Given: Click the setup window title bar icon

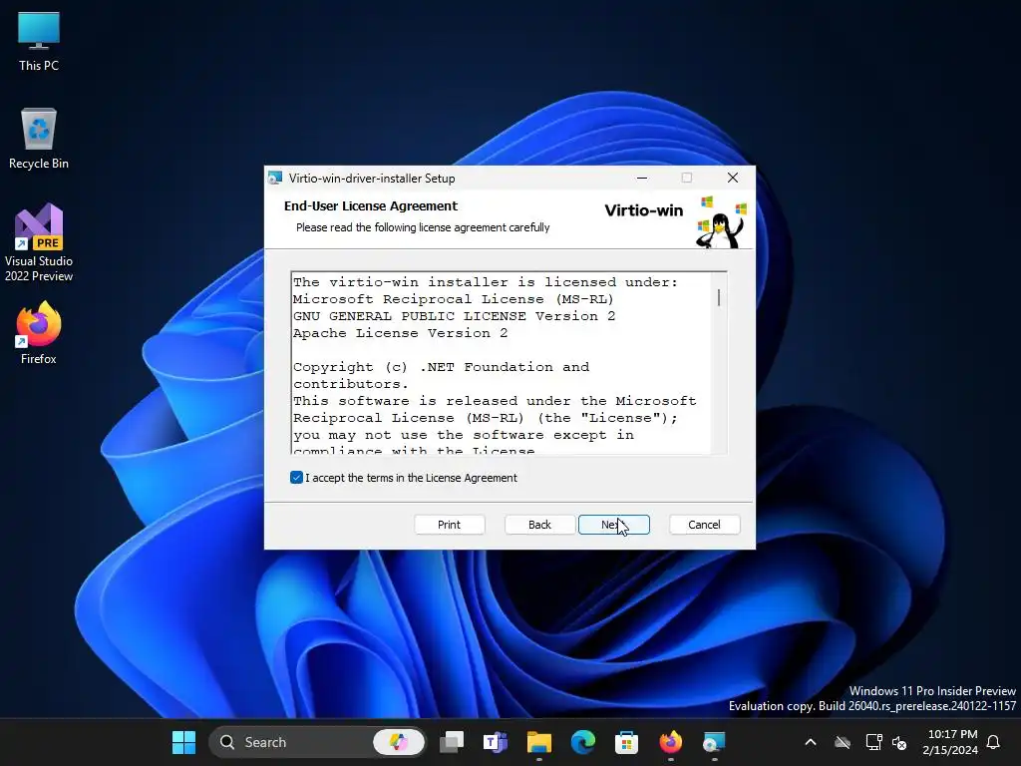Looking at the screenshot, I should [275, 178].
